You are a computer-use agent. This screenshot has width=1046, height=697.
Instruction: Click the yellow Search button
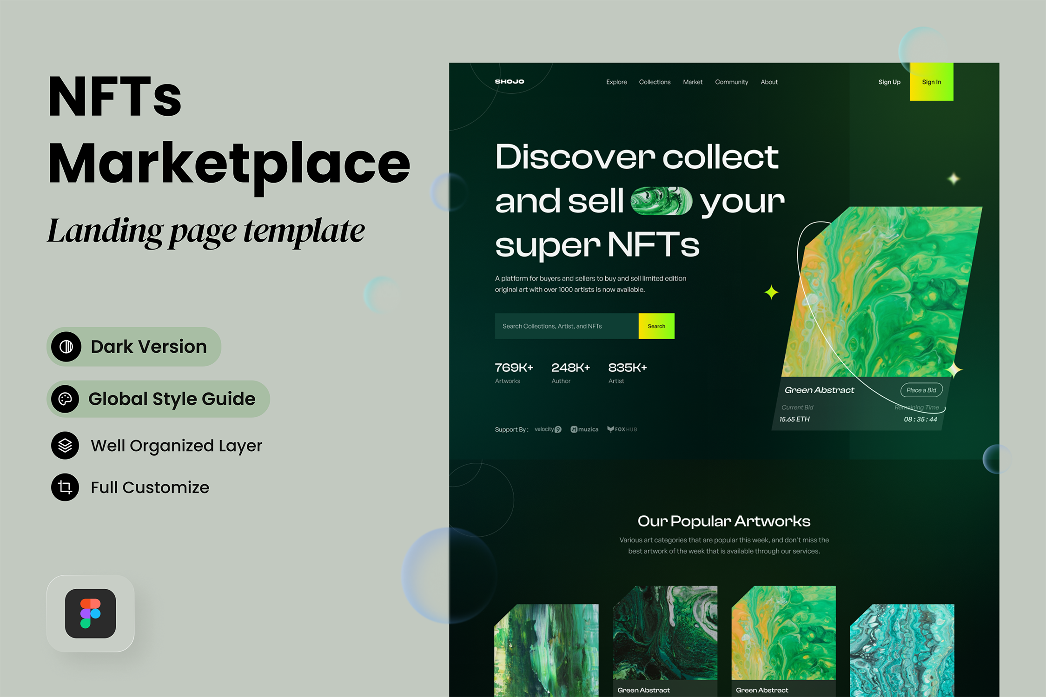[x=656, y=326]
